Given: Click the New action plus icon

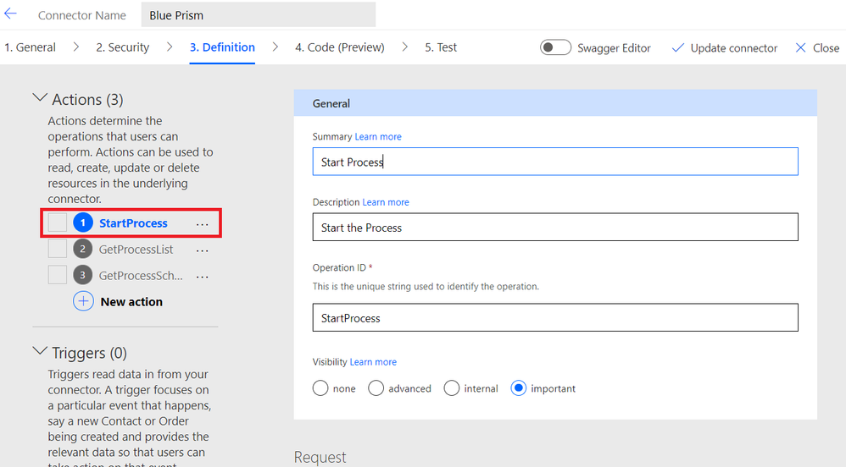Looking at the screenshot, I should [x=83, y=301].
